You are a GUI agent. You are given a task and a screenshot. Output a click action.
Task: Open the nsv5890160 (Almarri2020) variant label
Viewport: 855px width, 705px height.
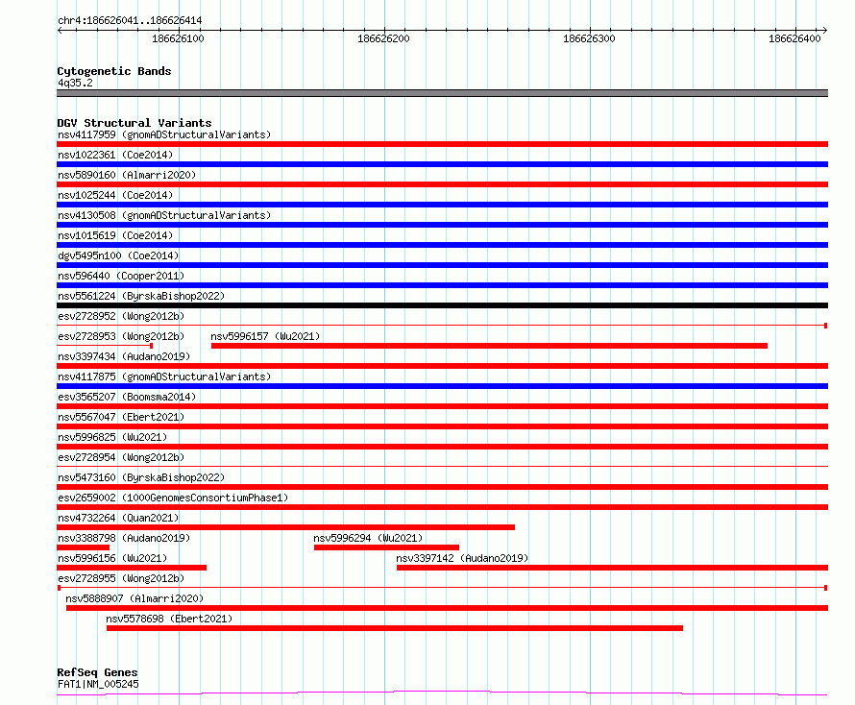coord(127,175)
